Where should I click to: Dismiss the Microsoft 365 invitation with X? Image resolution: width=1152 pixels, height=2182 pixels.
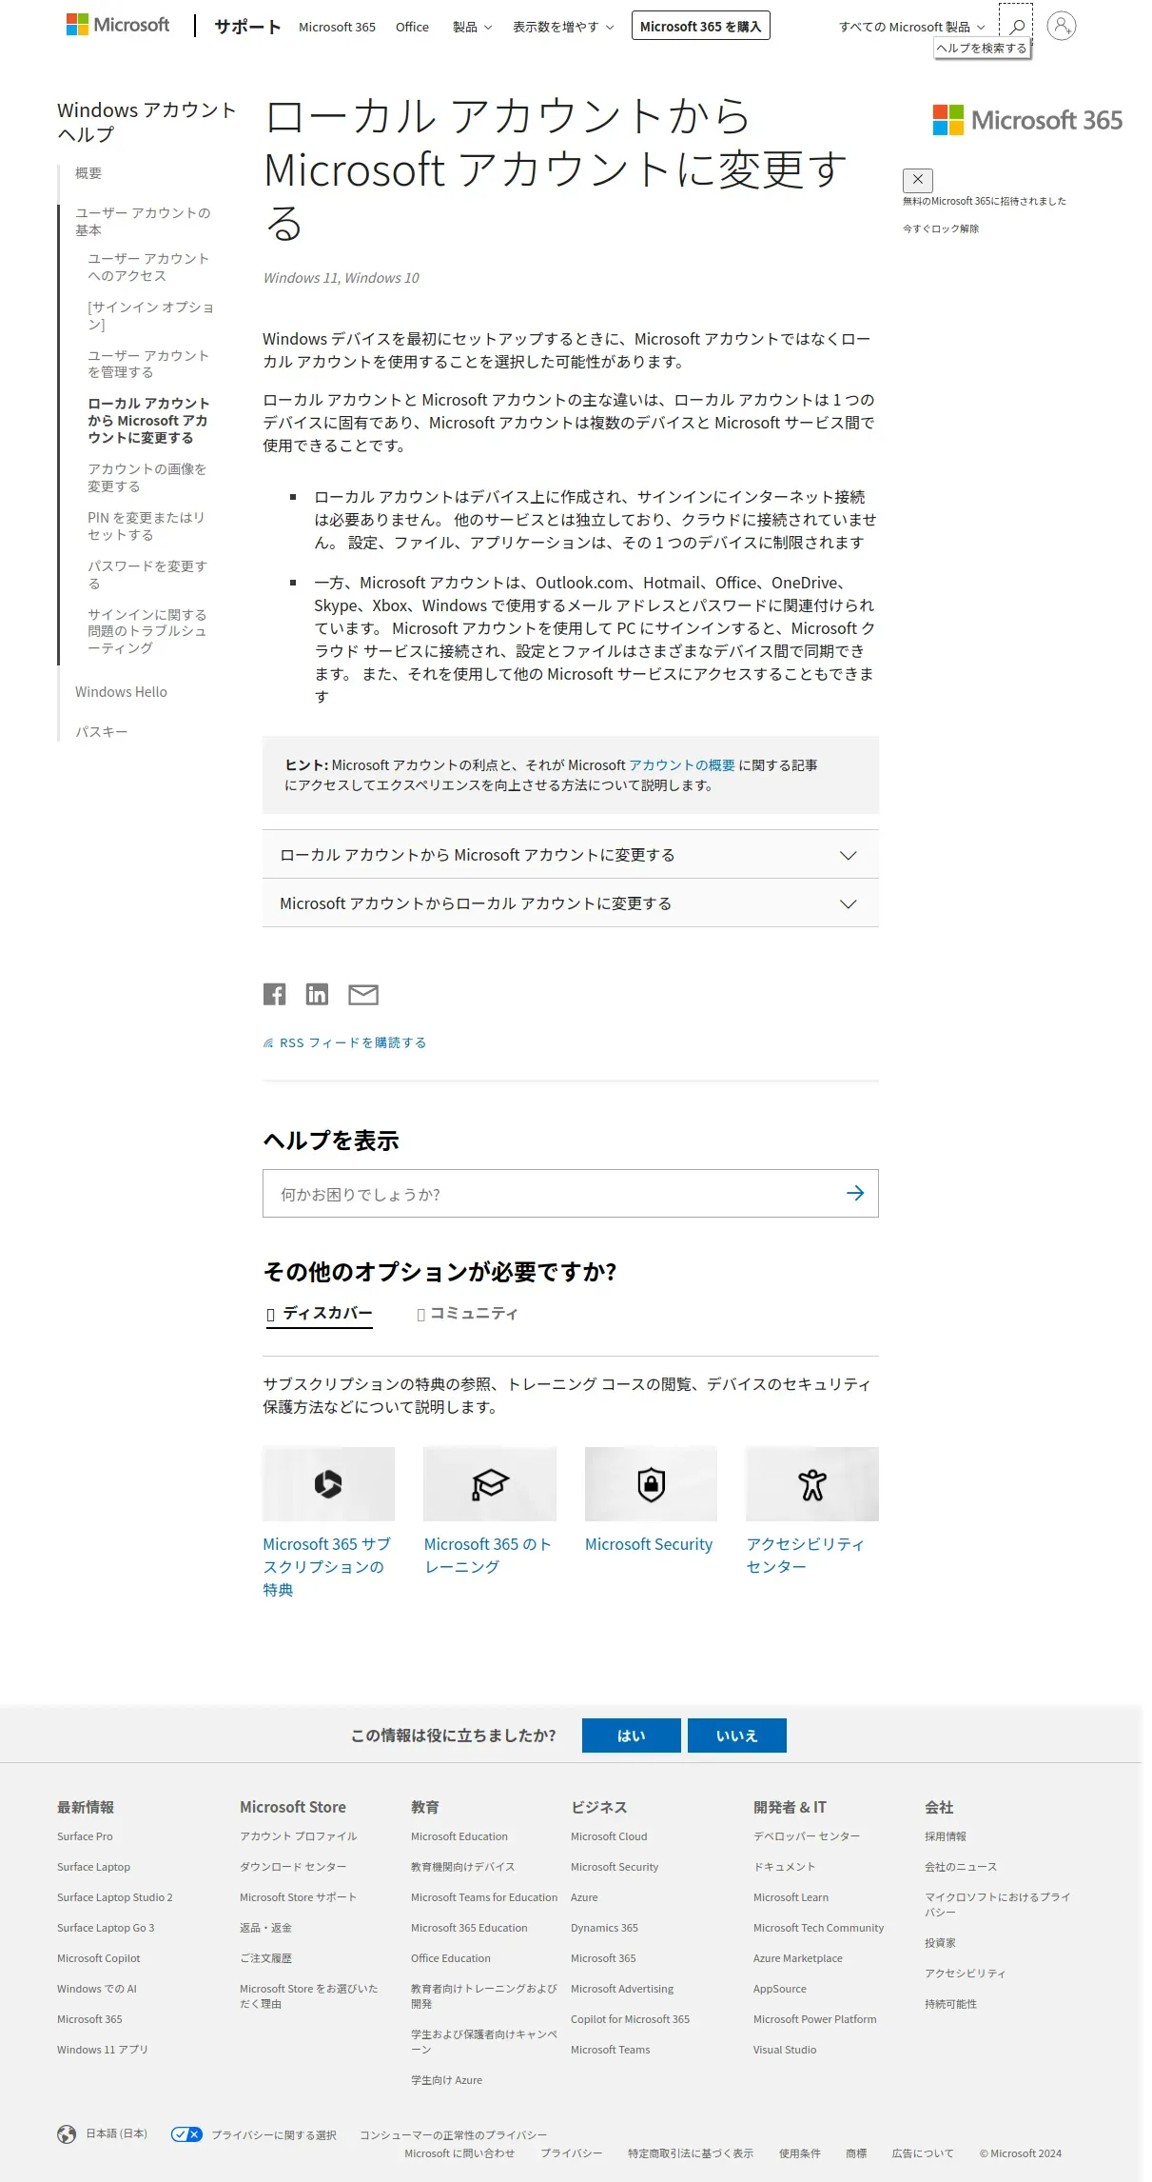(918, 180)
